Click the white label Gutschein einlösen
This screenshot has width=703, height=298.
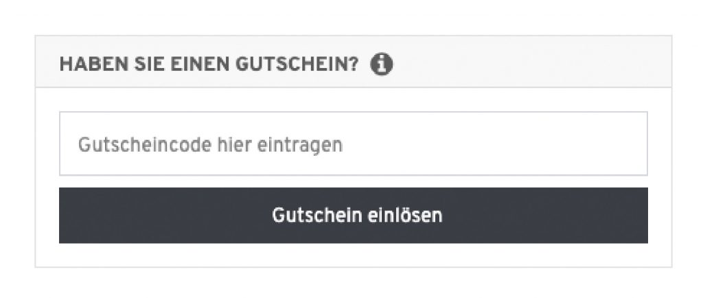click(357, 216)
